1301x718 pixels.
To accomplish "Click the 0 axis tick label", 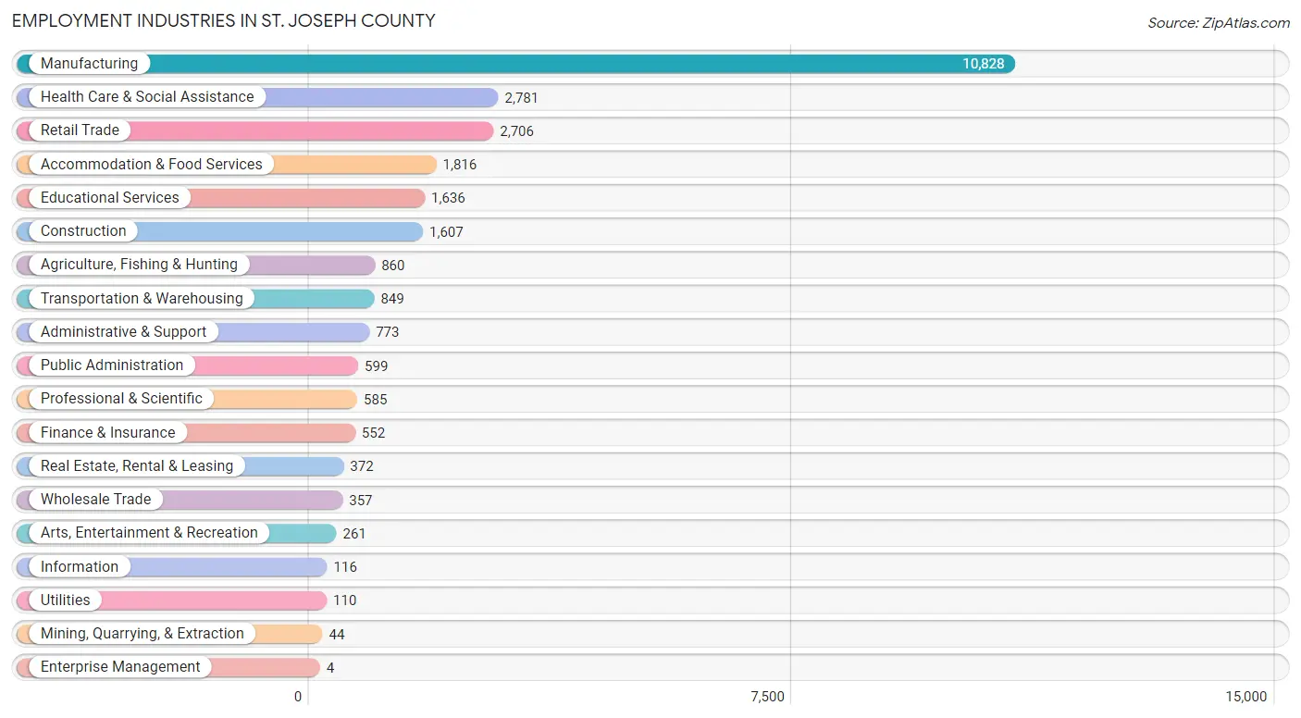I will pyautogui.click(x=298, y=697).
